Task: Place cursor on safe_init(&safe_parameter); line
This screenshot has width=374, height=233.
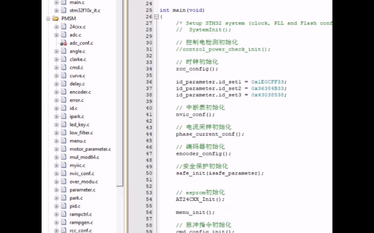Action: coord(220,173)
